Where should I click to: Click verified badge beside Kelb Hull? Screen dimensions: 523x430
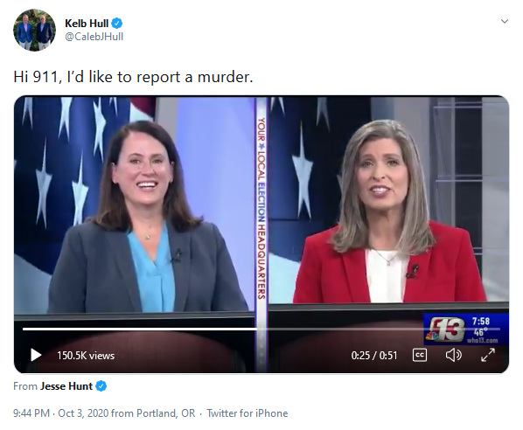click(x=117, y=24)
